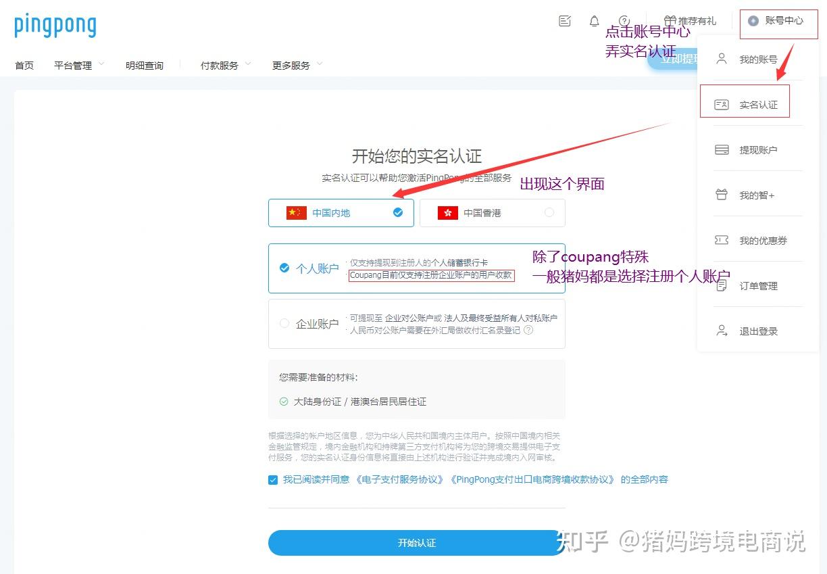Viewport: 827px width, 574px height.
Task: Open the 账号中心 dropdown
Action: click(776, 21)
